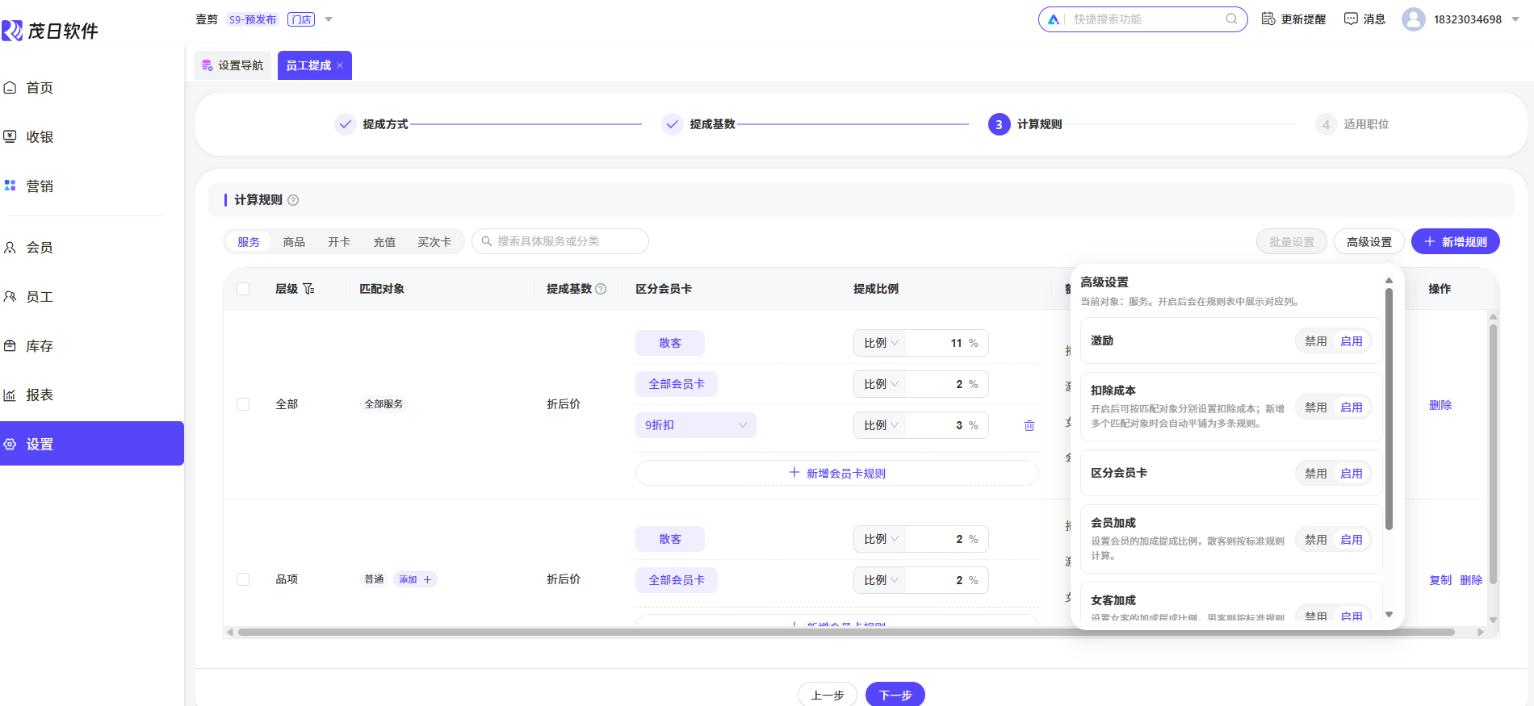Click the magnifier icon in quick search box
This screenshot has height=706, width=1534.
1231,19
